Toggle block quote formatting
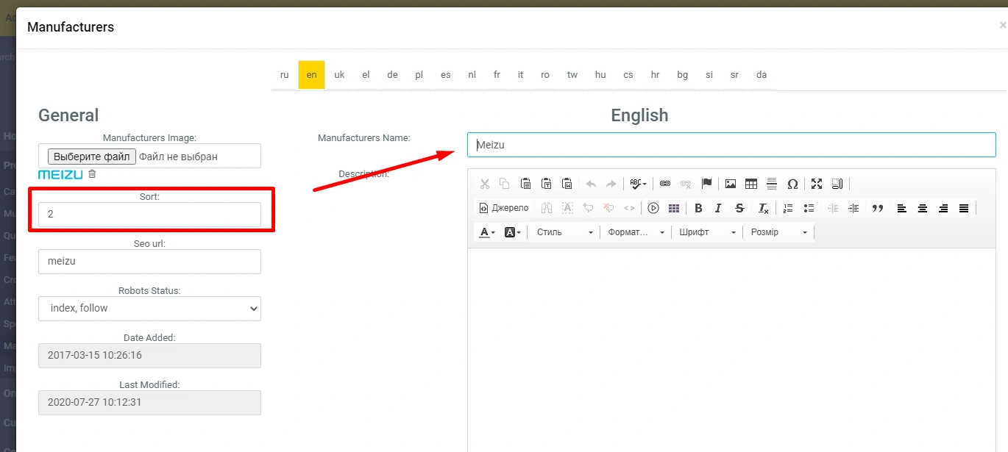Screen dimensions: 1008x452 (877, 208)
